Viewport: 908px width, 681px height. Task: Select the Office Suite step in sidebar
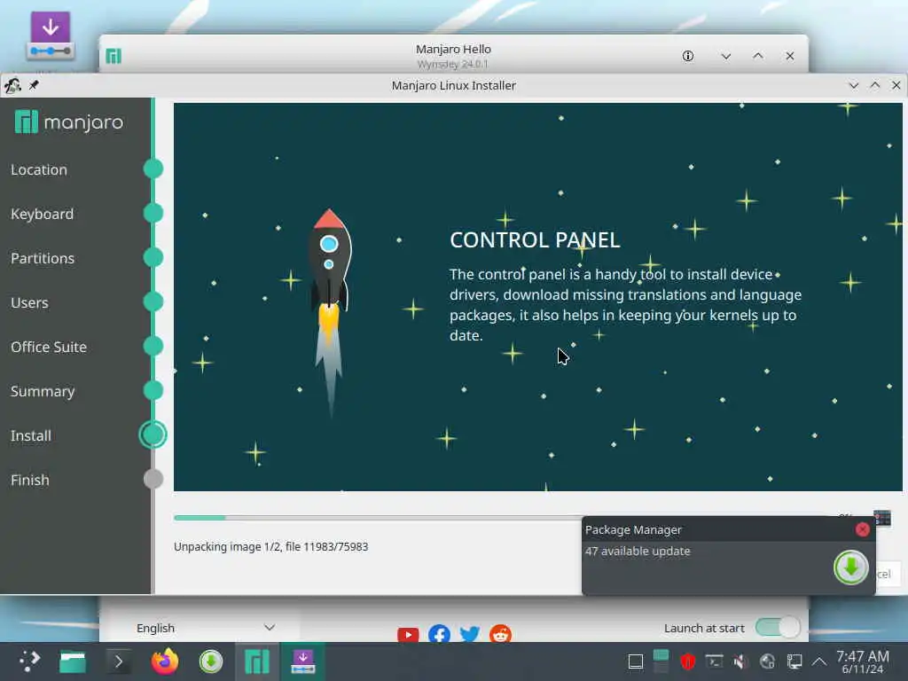(x=49, y=347)
